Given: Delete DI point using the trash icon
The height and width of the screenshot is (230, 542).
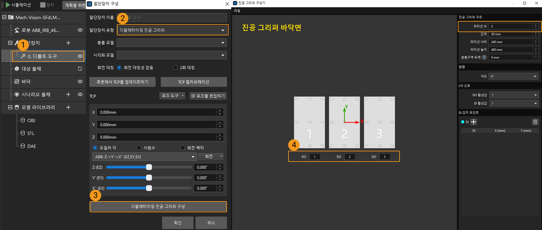Looking at the screenshot, I should point(535,122).
